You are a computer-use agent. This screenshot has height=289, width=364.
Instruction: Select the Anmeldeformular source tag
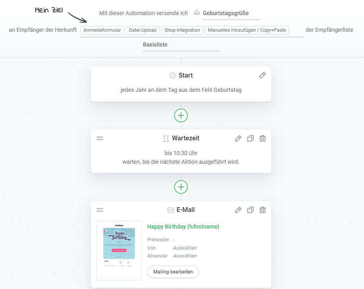[102, 30]
